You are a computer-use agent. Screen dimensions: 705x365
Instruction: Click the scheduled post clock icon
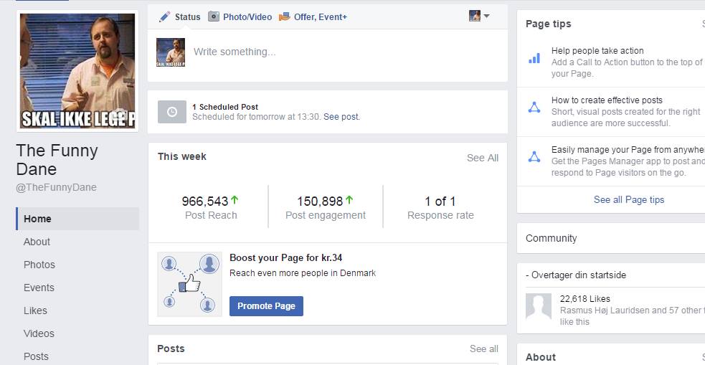(x=171, y=112)
